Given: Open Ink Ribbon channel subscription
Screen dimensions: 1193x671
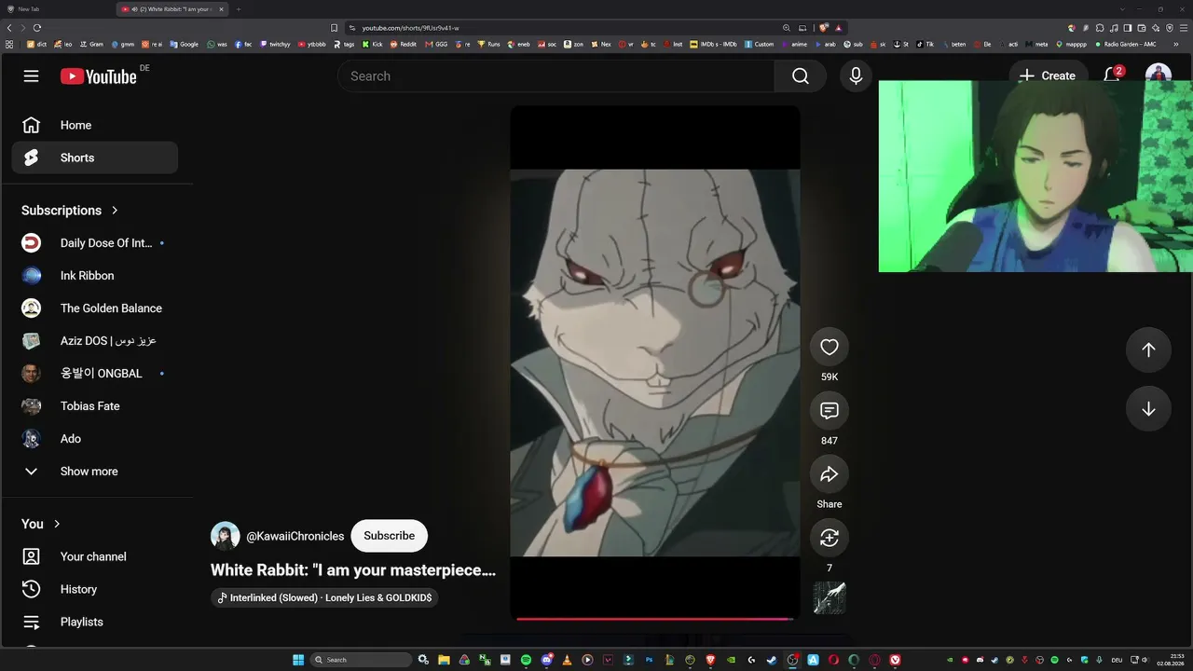Looking at the screenshot, I should [x=94, y=276].
